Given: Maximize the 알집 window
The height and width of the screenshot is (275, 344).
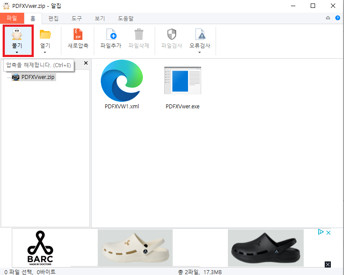Looking at the screenshot, I should (313, 6).
